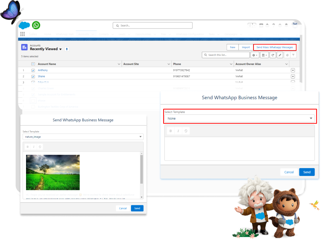Open the table display options icon

[x=264, y=55]
